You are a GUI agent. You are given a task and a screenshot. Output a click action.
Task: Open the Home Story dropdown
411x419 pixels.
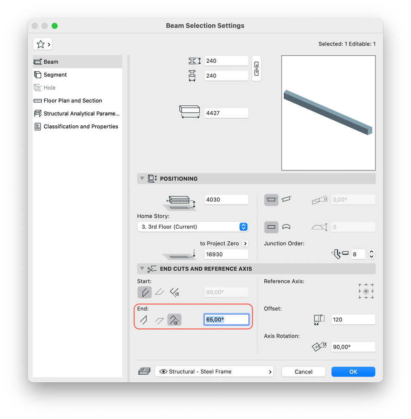(193, 227)
